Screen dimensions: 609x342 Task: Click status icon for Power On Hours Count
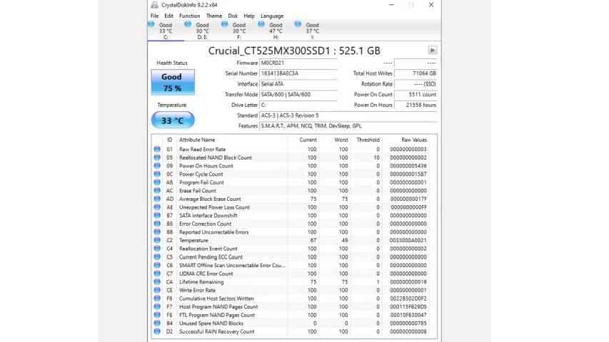click(157, 165)
